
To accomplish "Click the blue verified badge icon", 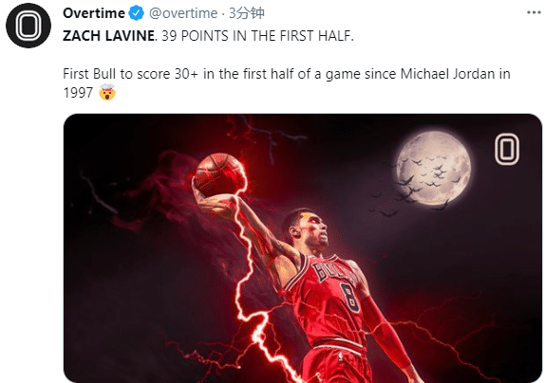I will click(x=137, y=13).
